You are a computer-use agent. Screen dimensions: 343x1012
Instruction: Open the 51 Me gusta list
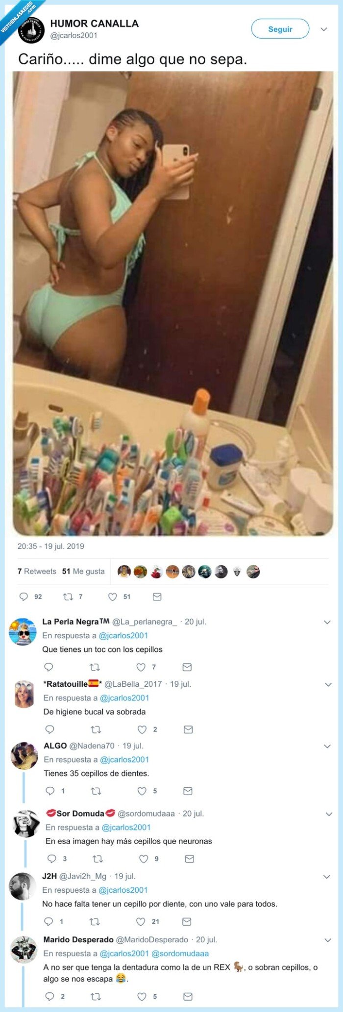click(83, 571)
